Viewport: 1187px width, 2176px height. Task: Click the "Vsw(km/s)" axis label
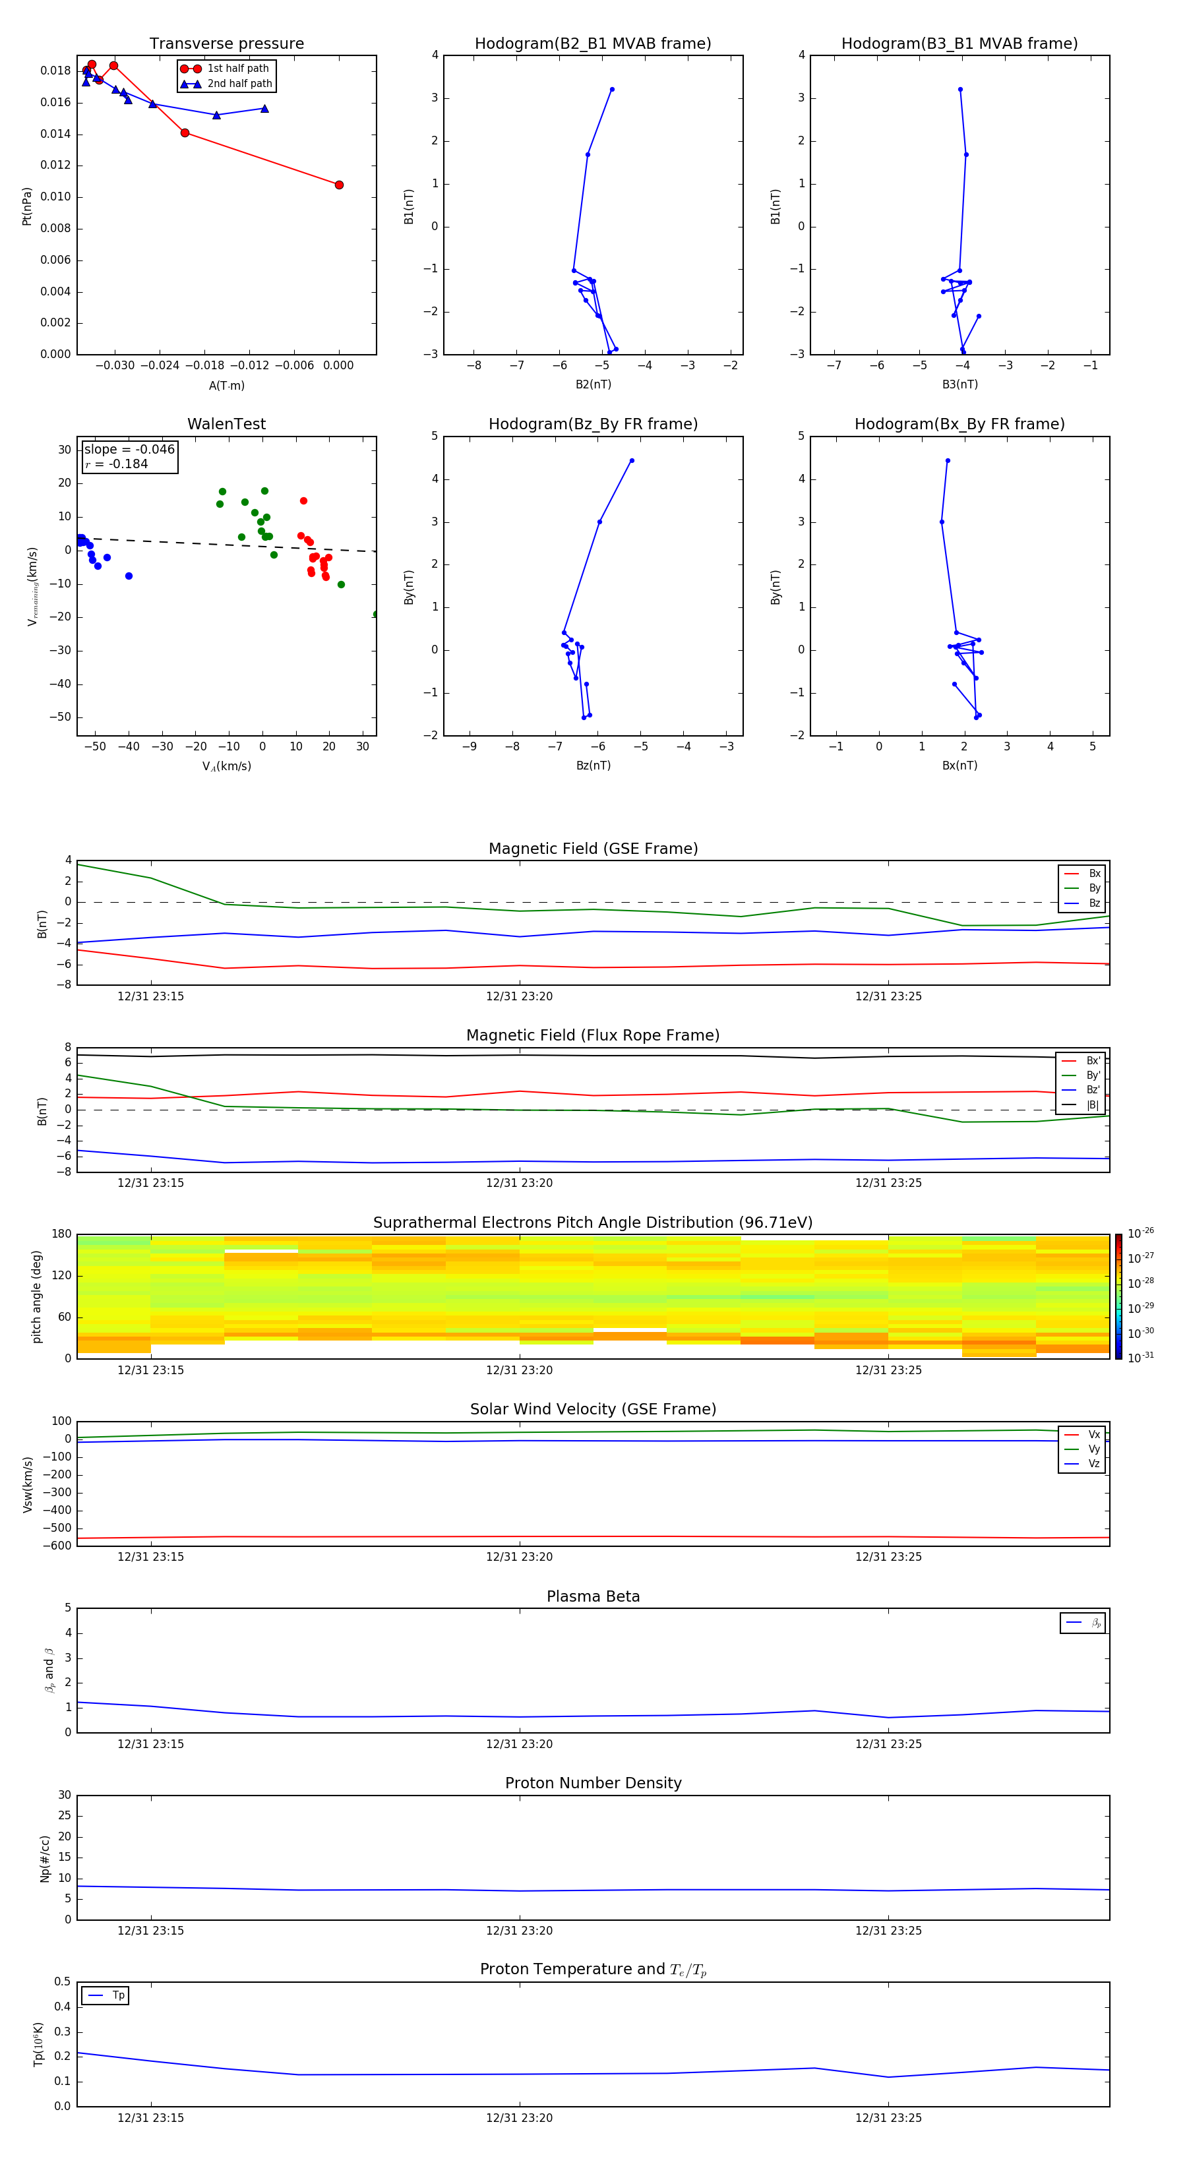tap(27, 1484)
